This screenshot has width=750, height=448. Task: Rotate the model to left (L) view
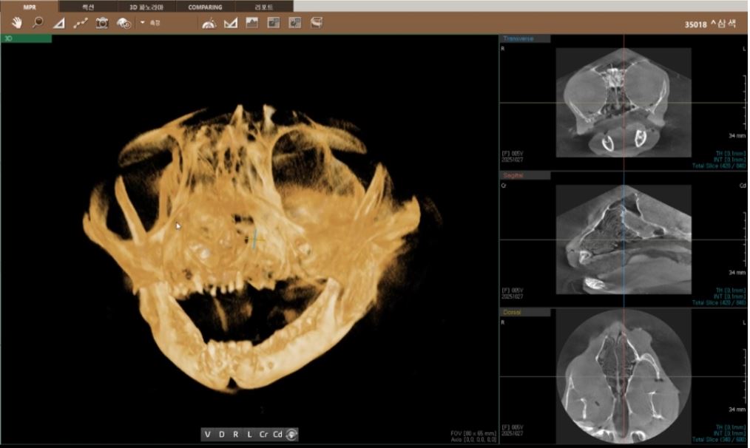tap(249, 434)
